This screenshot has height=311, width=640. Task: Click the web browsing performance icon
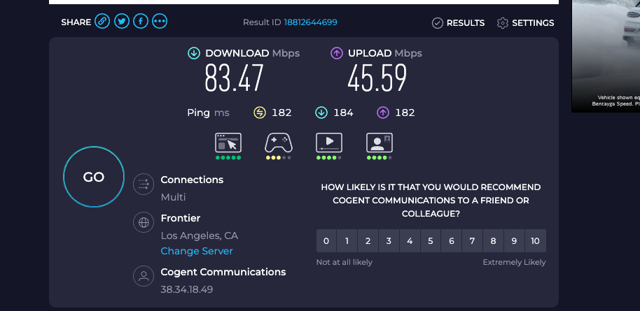[228, 143]
